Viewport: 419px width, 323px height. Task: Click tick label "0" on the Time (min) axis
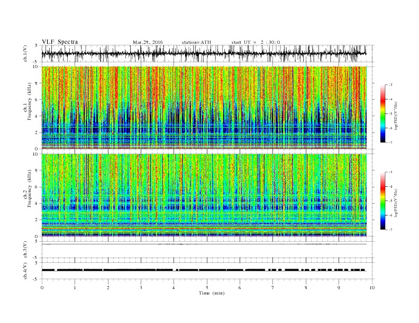pos(42,288)
